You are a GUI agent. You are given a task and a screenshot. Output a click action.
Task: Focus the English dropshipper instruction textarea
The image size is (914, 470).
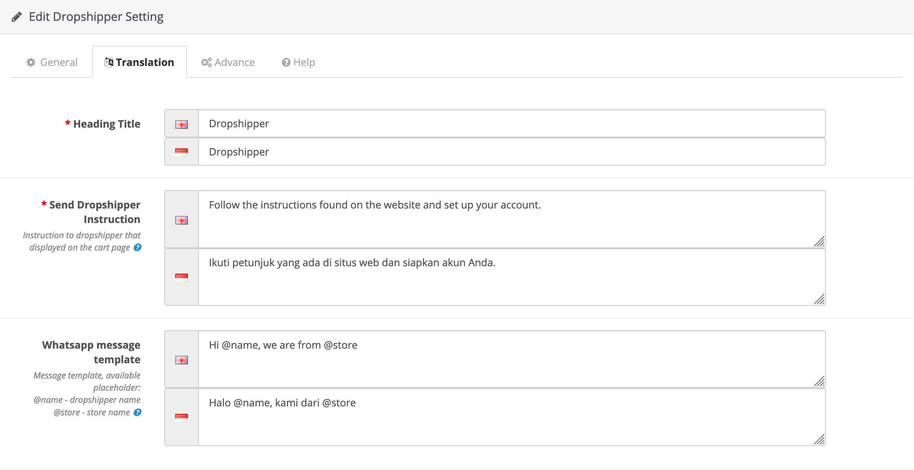tap(511, 219)
